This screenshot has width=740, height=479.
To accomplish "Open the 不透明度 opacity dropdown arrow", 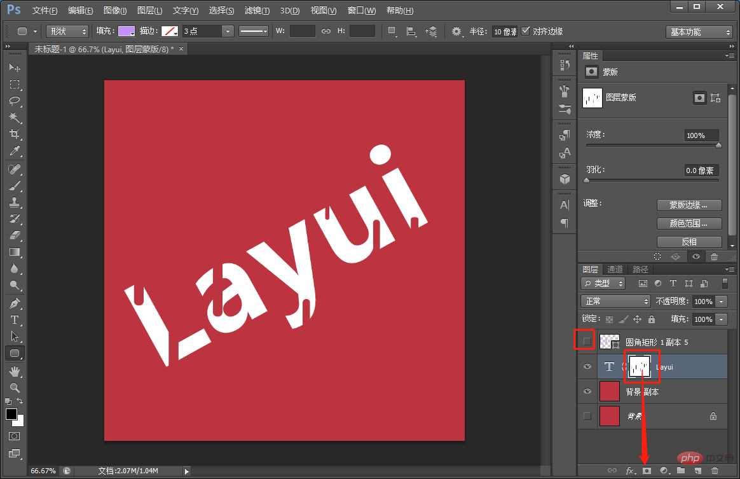I will click(721, 302).
